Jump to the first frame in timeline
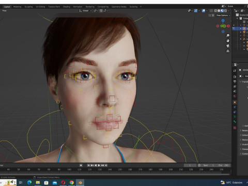 tap(88, 165)
